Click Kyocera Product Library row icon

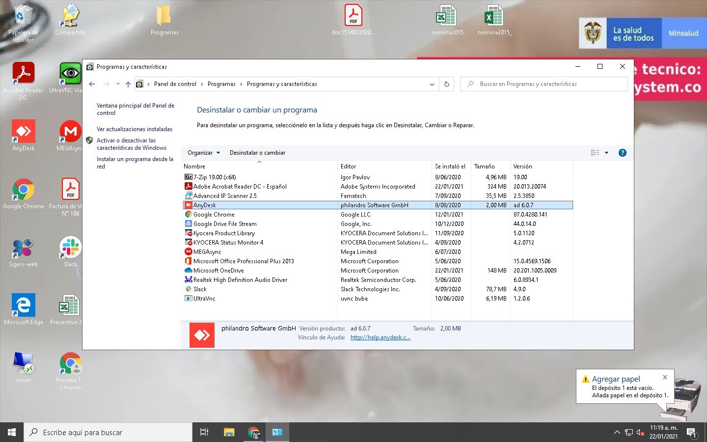tap(188, 233)
